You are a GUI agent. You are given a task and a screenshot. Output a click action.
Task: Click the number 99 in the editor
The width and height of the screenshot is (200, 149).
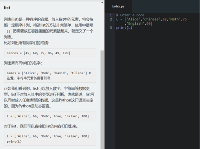[148, 24]
